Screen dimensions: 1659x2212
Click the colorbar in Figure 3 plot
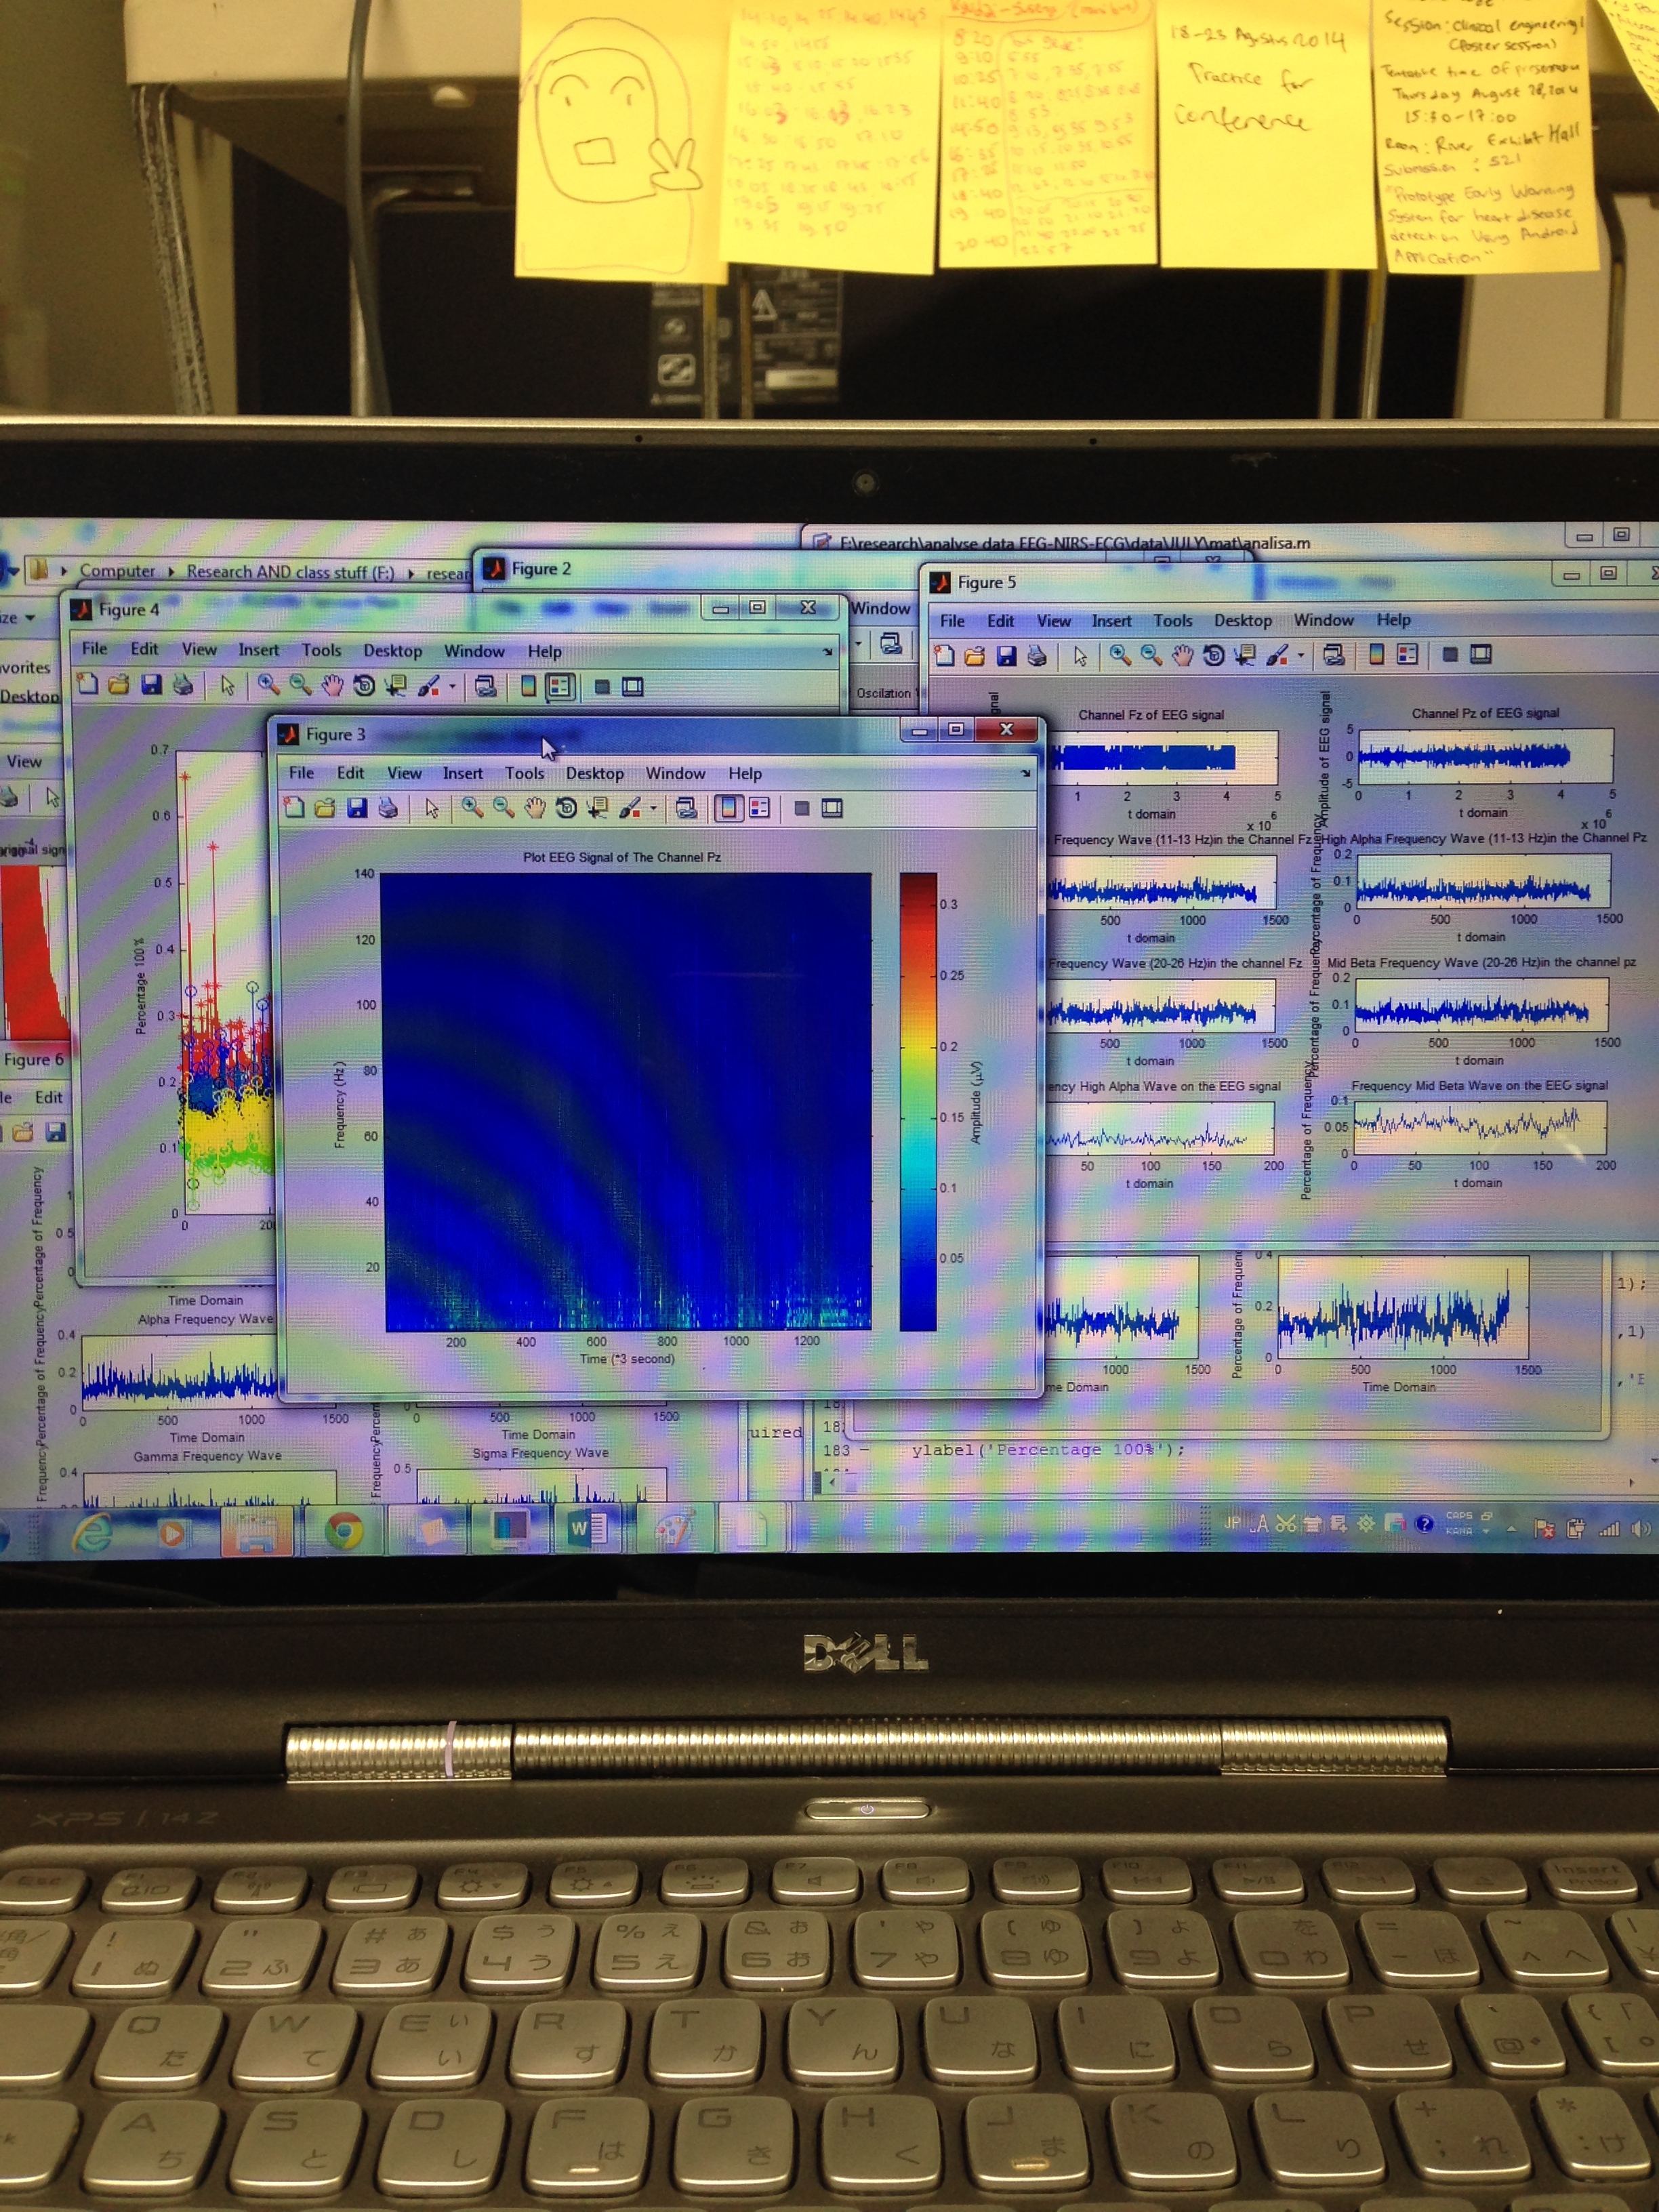point(917,1100)
